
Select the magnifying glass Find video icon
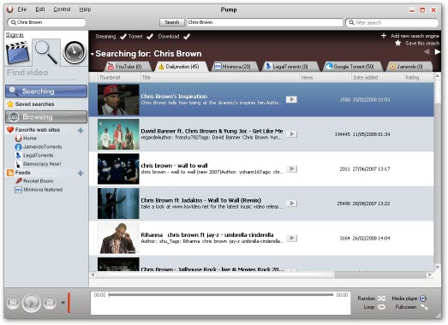[46, 52]
